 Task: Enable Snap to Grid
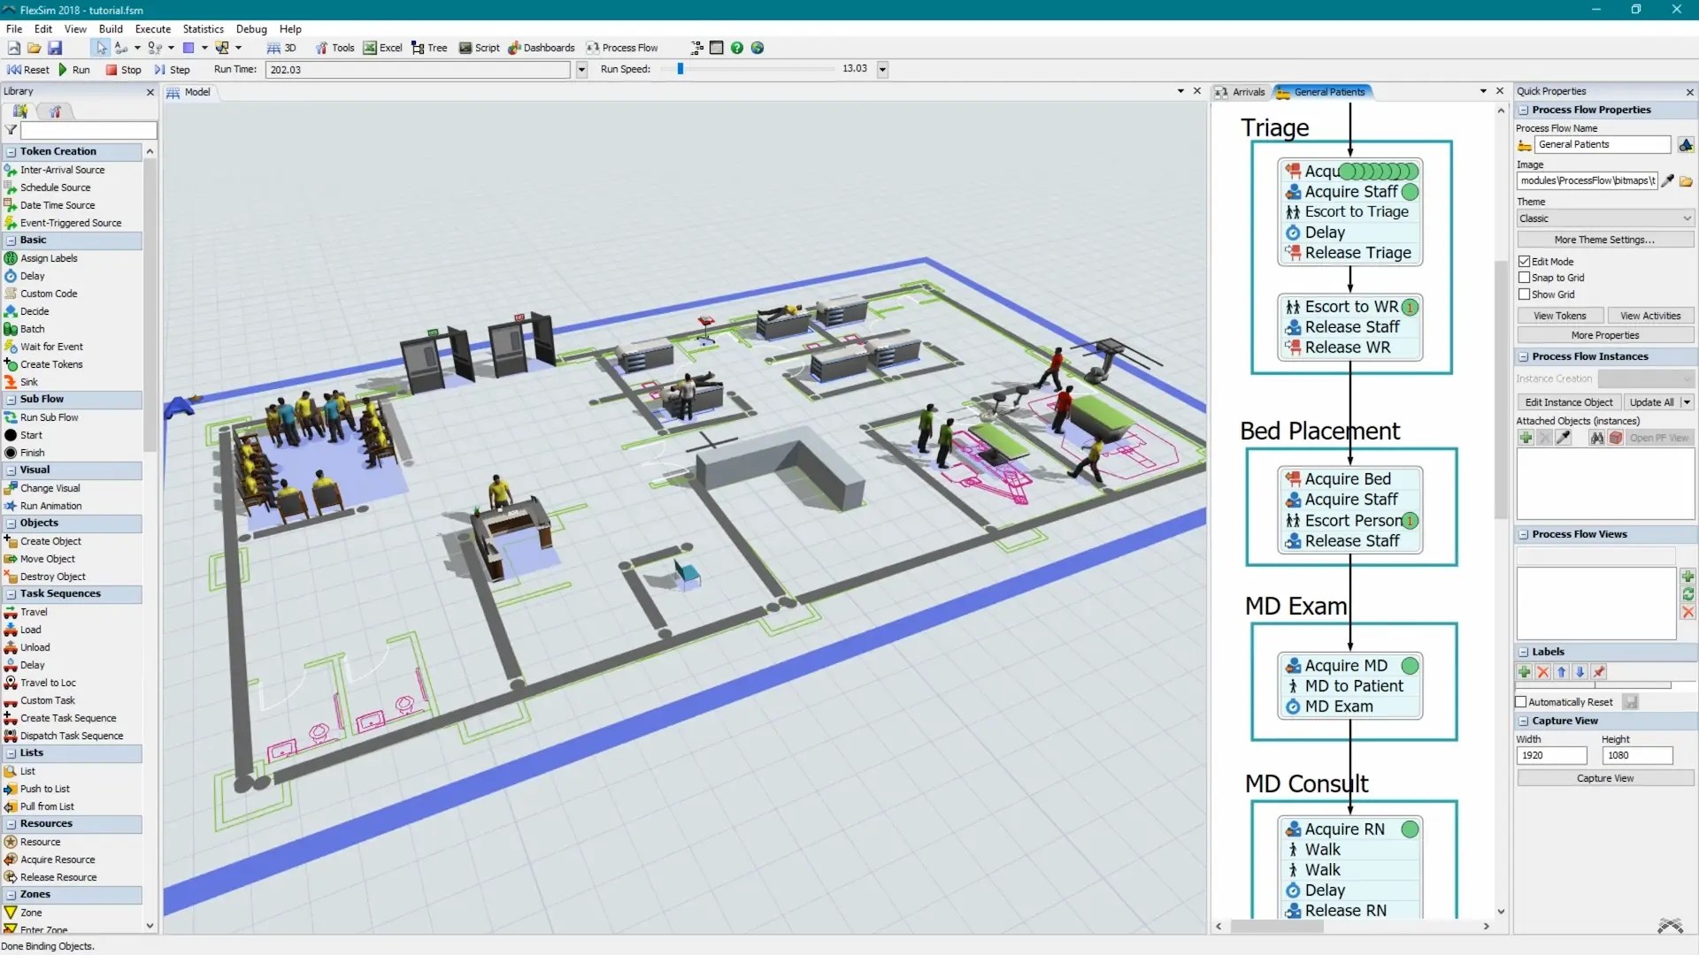[1525, 277]
